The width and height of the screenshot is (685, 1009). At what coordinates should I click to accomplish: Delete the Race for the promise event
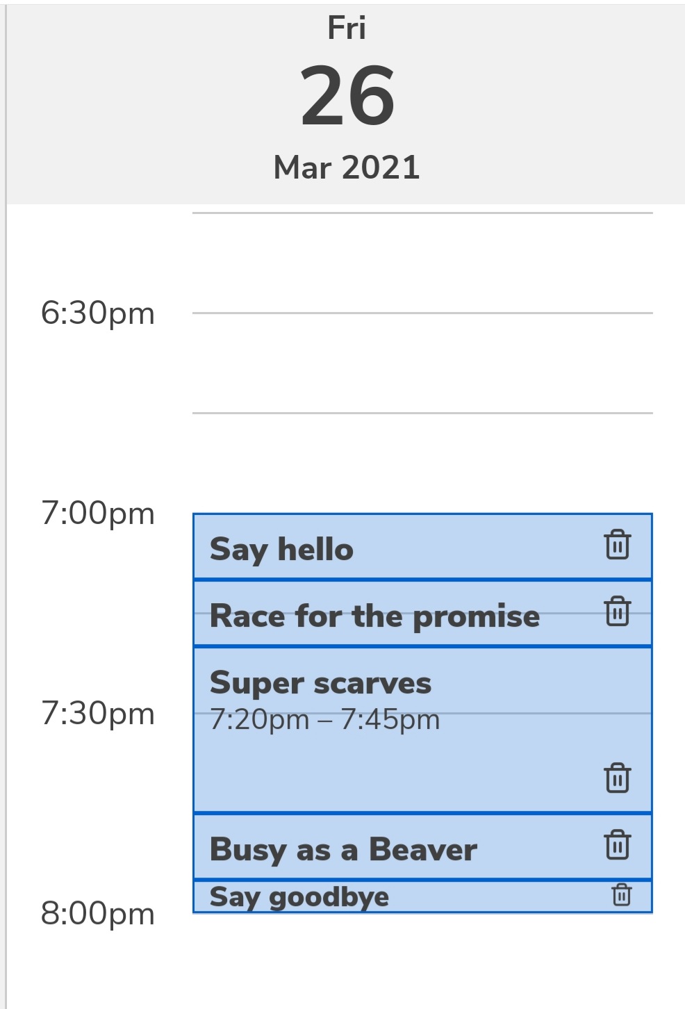click(617, 612)
